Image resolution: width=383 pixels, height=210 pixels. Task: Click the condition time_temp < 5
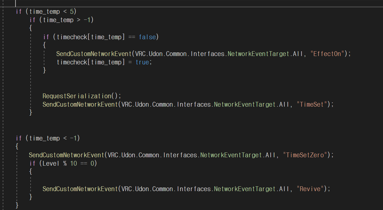(51, 12)
